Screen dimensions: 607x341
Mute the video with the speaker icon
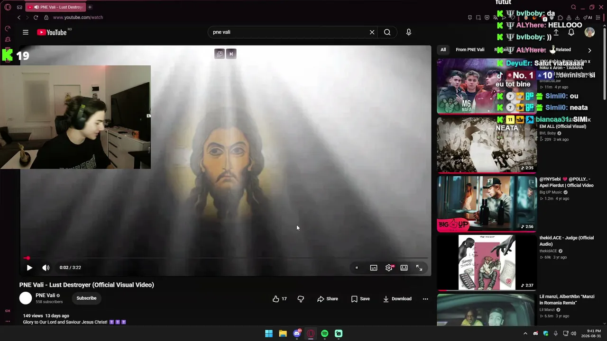point(46,268)
